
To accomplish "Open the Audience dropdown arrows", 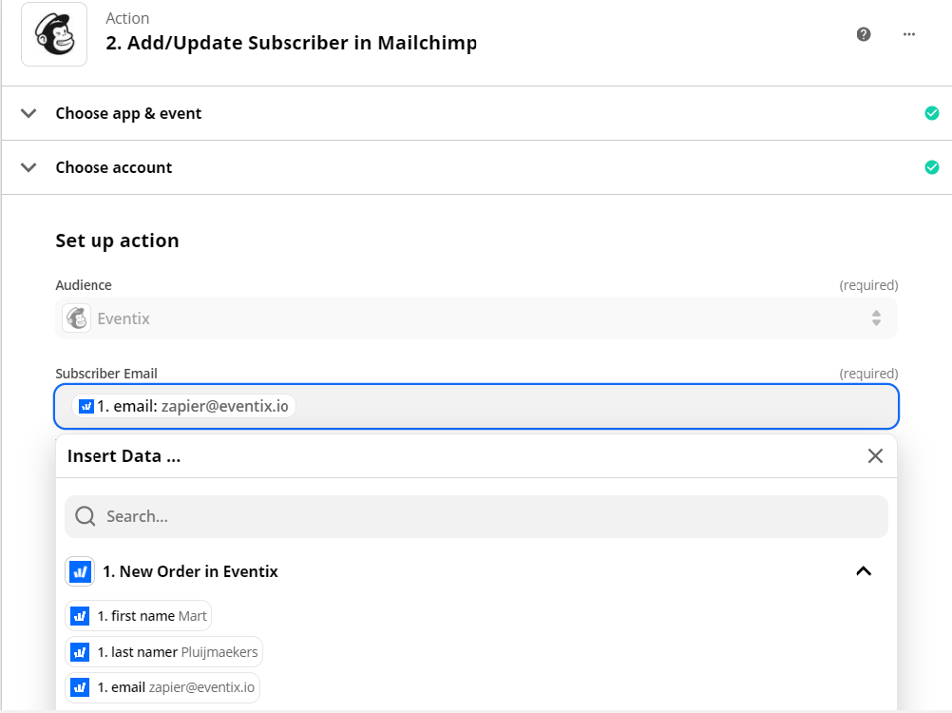I will pyautogui.click(x=876, y=318).
